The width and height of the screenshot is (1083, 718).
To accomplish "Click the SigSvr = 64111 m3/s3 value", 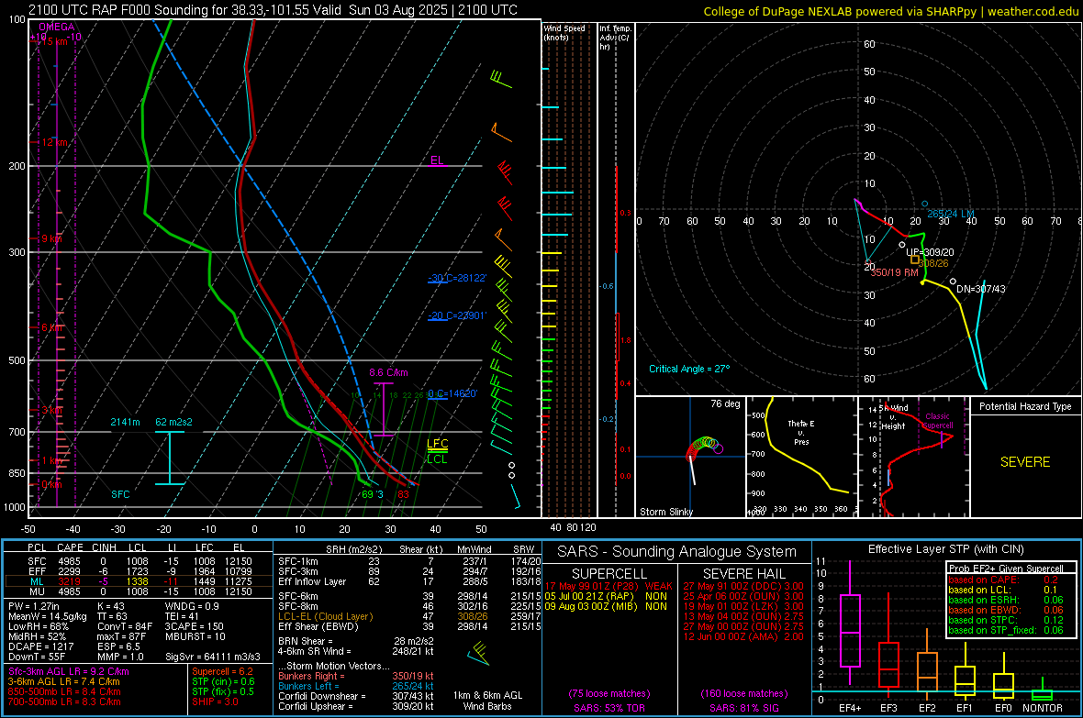I will 213,657.
